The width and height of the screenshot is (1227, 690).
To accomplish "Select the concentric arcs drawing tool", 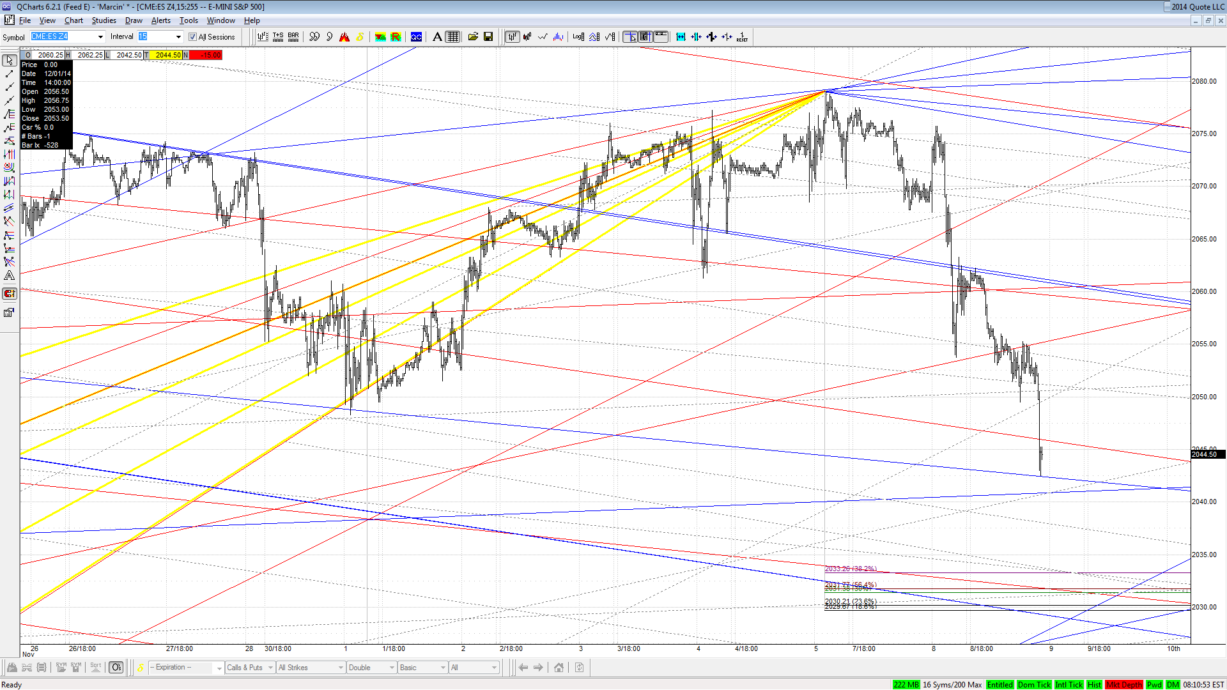I will click(x=9, y=167).
